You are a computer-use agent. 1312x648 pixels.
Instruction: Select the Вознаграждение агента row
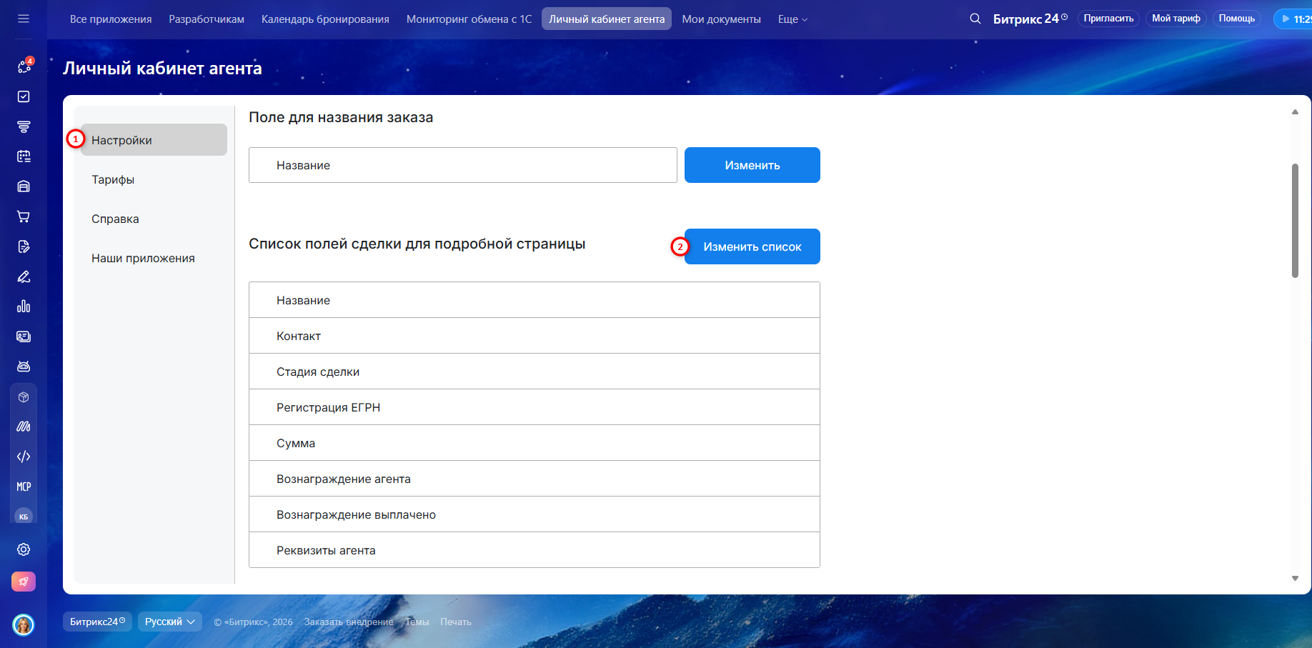[535, 479]
